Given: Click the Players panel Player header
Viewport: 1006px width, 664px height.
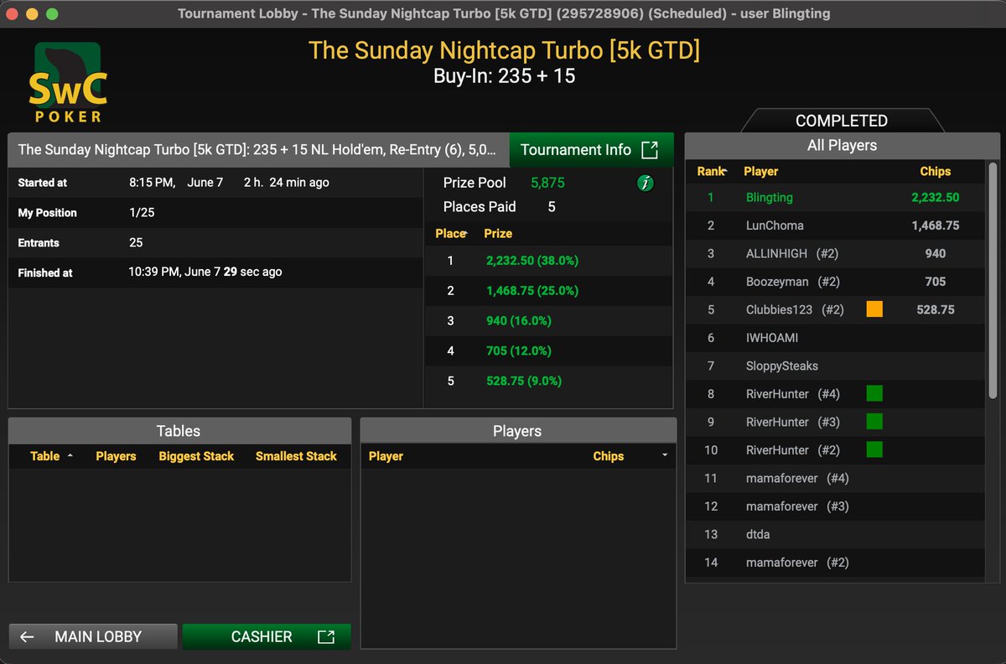Looking at the screenshot, I should click(x=386, y=456).
